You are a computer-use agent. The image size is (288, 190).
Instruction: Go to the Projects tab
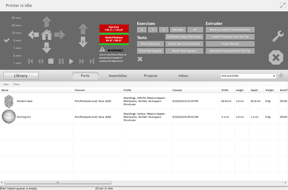150,76
